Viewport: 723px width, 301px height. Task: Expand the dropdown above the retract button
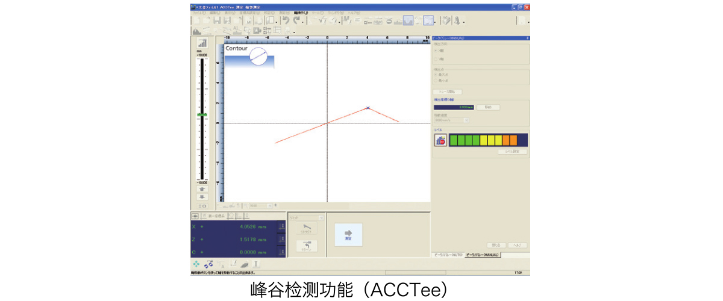click(x=321, y=217)
